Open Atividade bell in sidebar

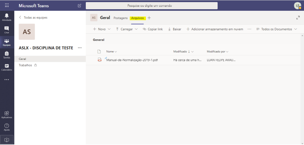(7, 17)
